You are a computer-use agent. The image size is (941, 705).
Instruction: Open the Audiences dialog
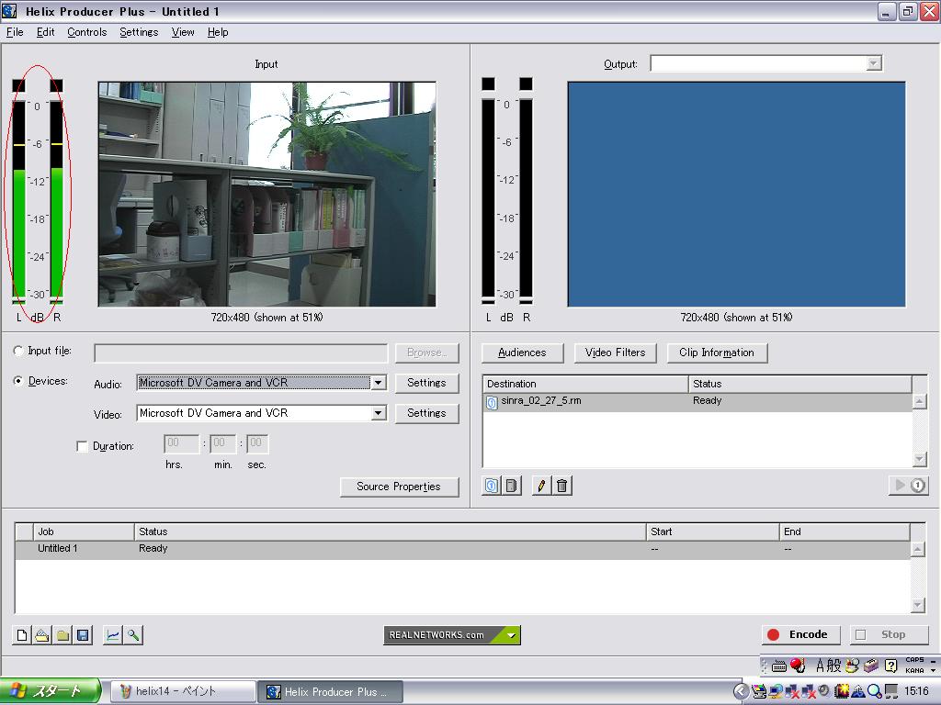[x=522, y=352]
